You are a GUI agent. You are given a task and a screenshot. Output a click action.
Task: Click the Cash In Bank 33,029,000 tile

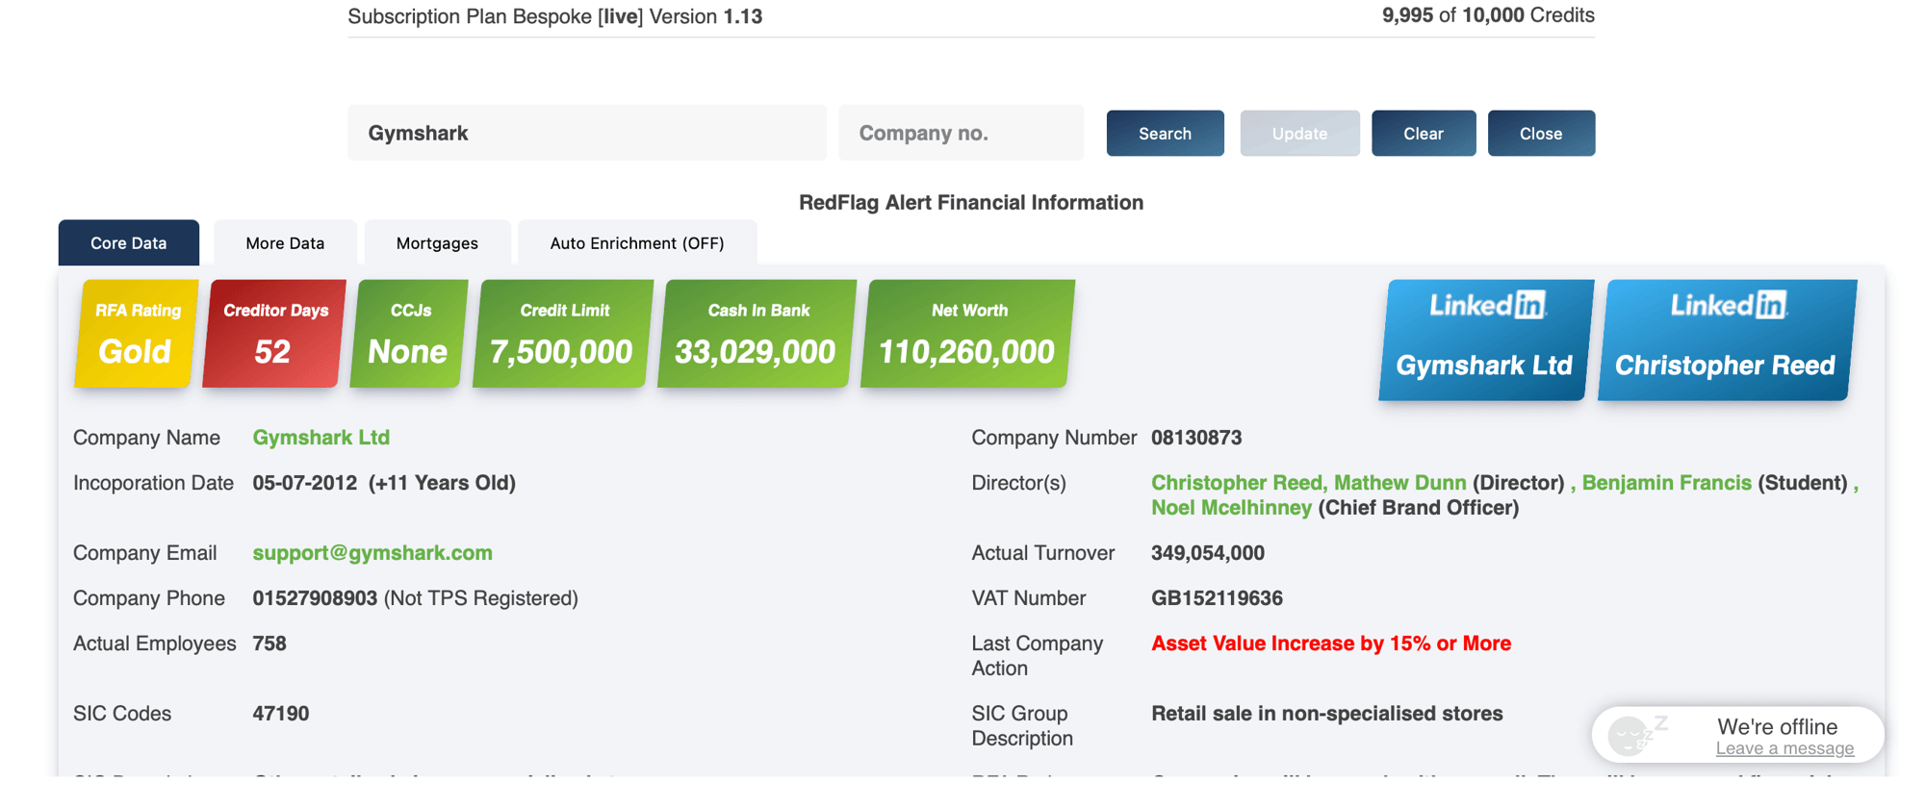(x=757, y=334)
